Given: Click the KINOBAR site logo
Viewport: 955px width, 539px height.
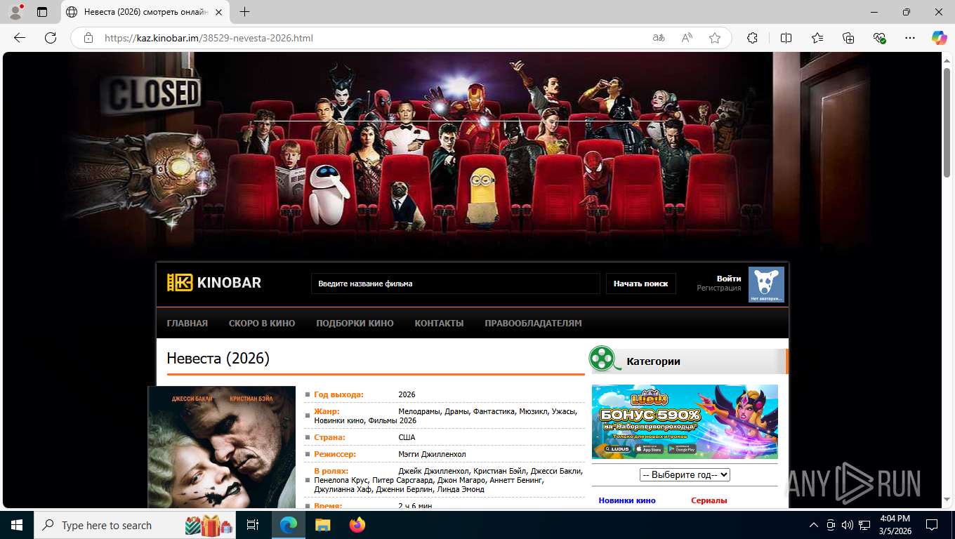Looking at the screenshot, I should click(214, 283).
